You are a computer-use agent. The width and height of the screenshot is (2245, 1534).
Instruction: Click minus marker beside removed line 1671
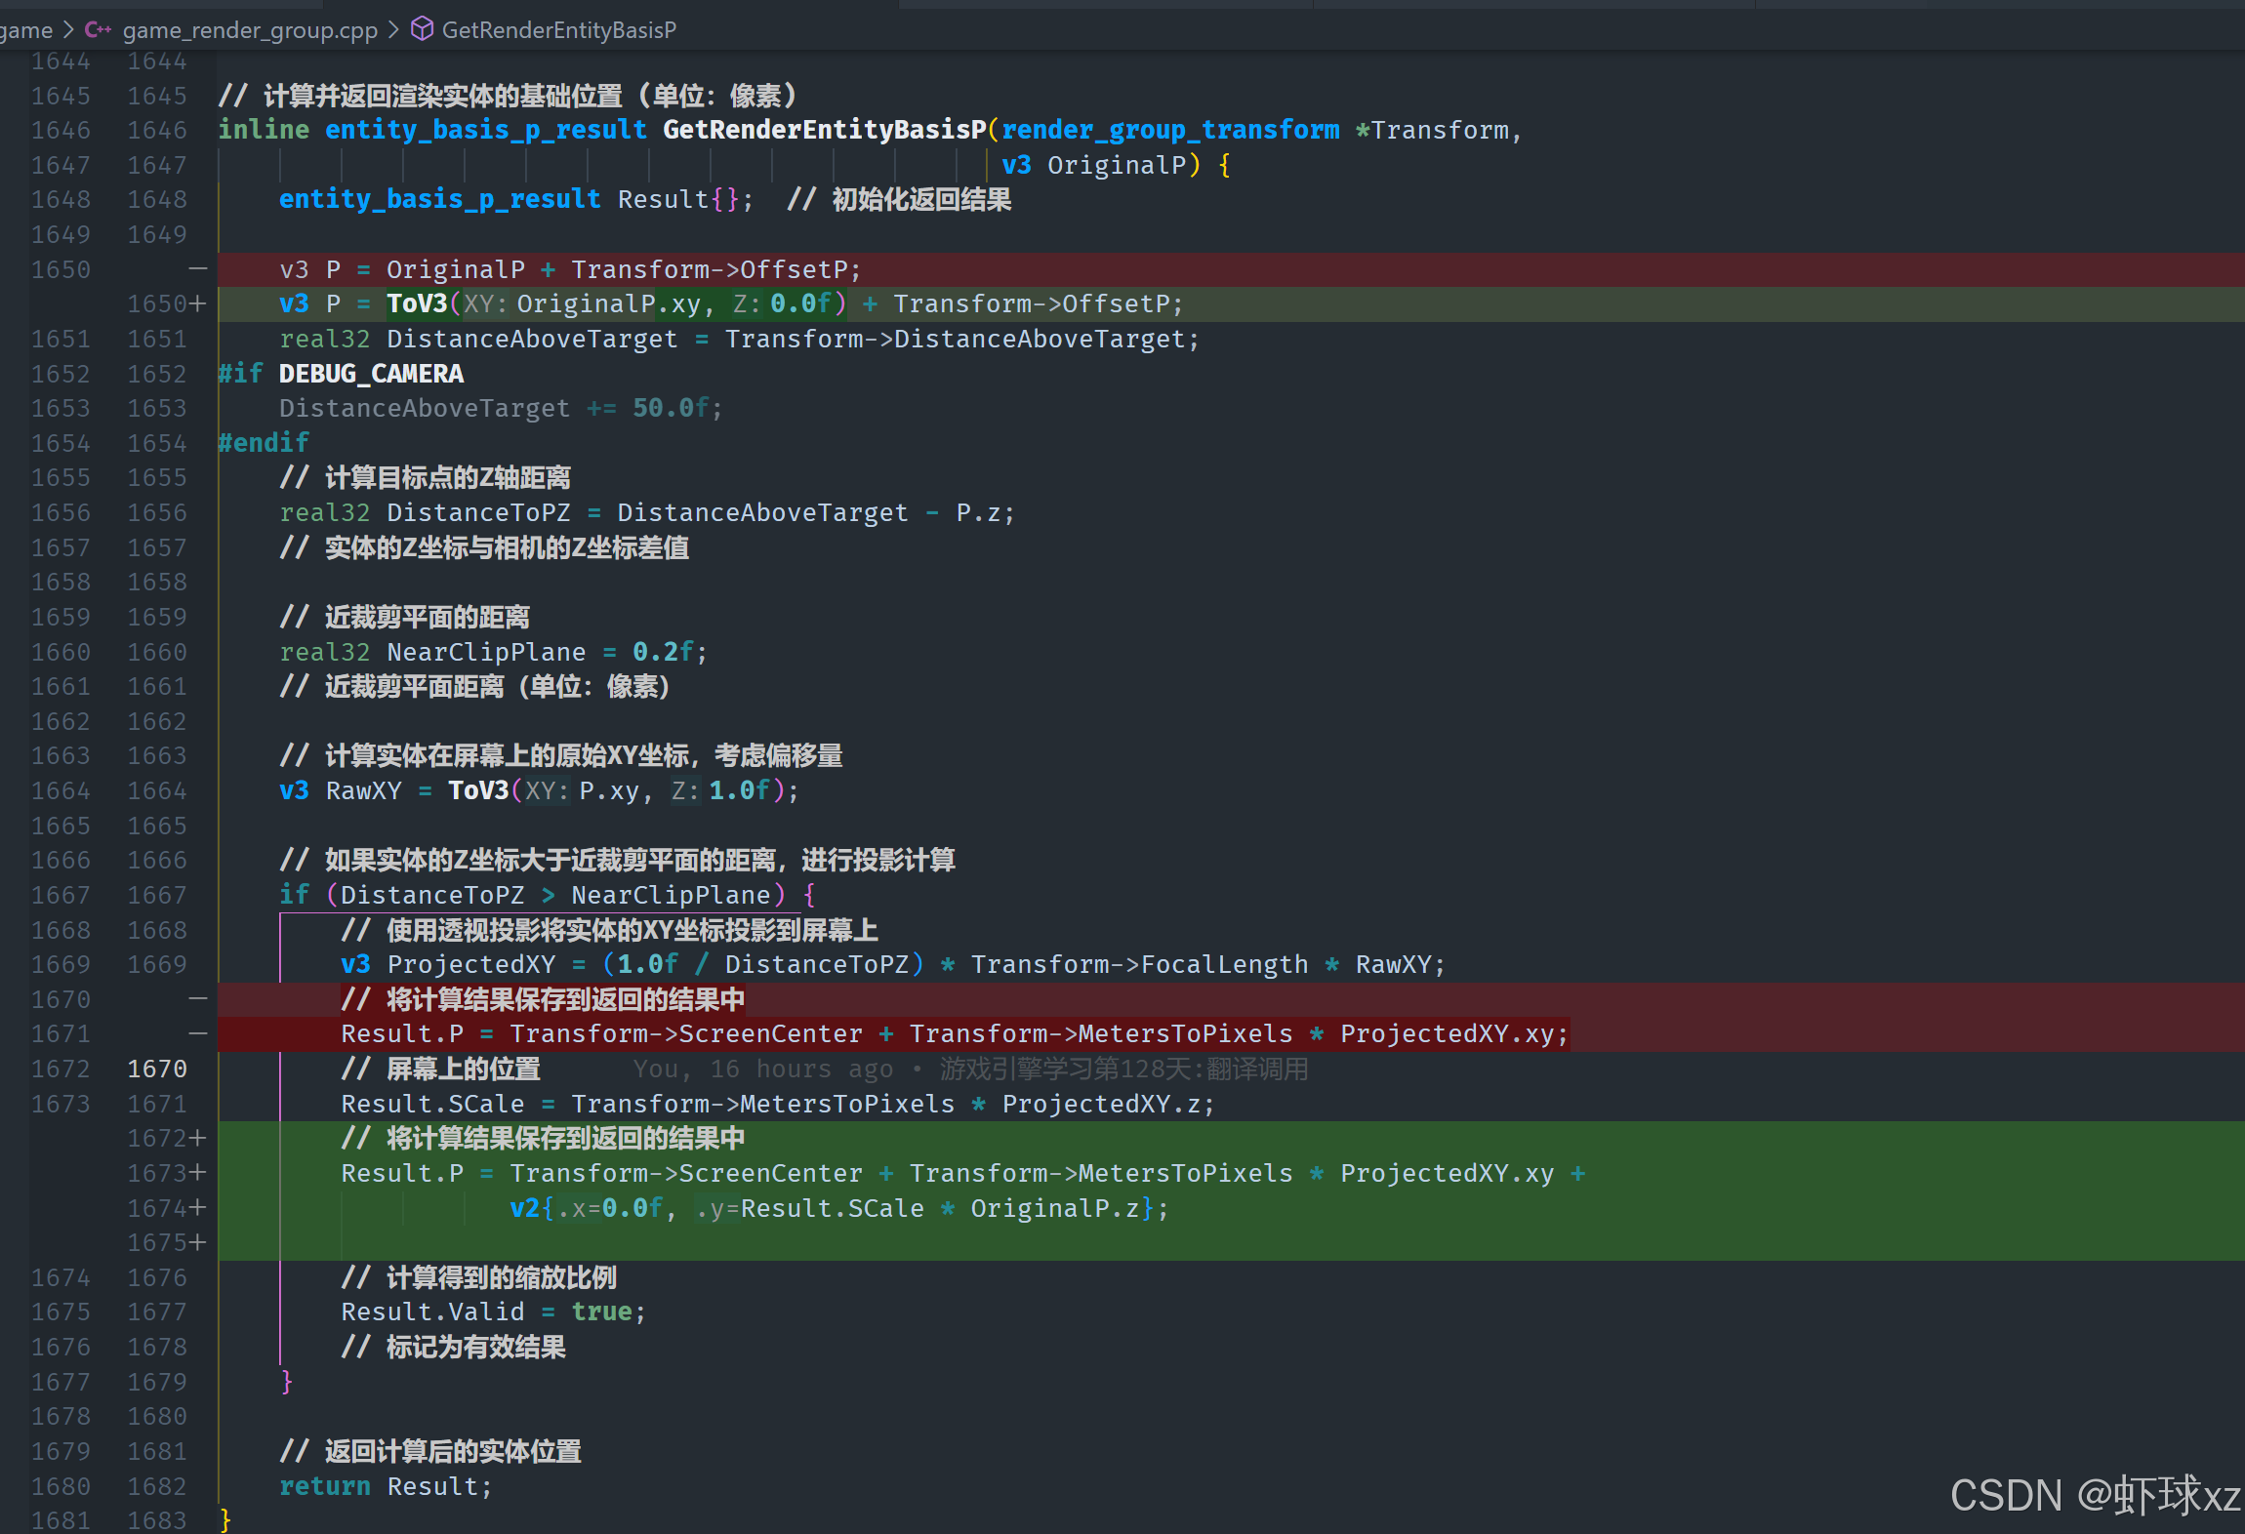pyautogui.click(x=198, y=1033)
